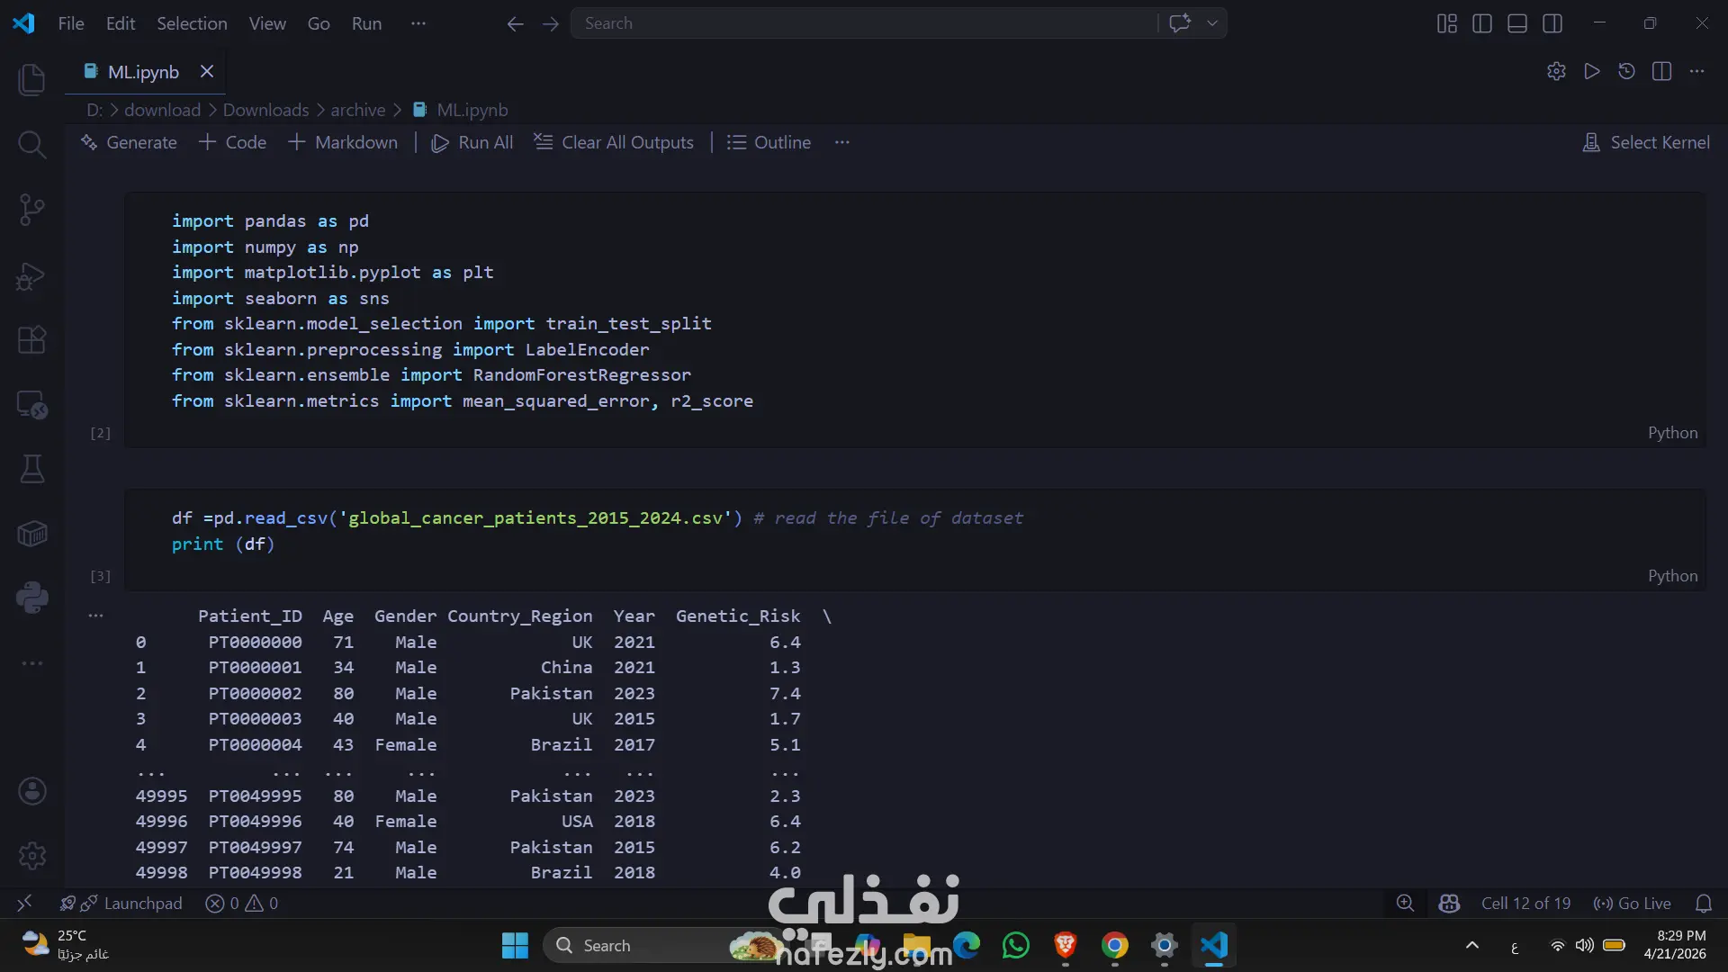The height and width of the screenshot is (972, 1728).
Task: Toggle the bottom Panel visibility
Action: (x=1517, y=23)
